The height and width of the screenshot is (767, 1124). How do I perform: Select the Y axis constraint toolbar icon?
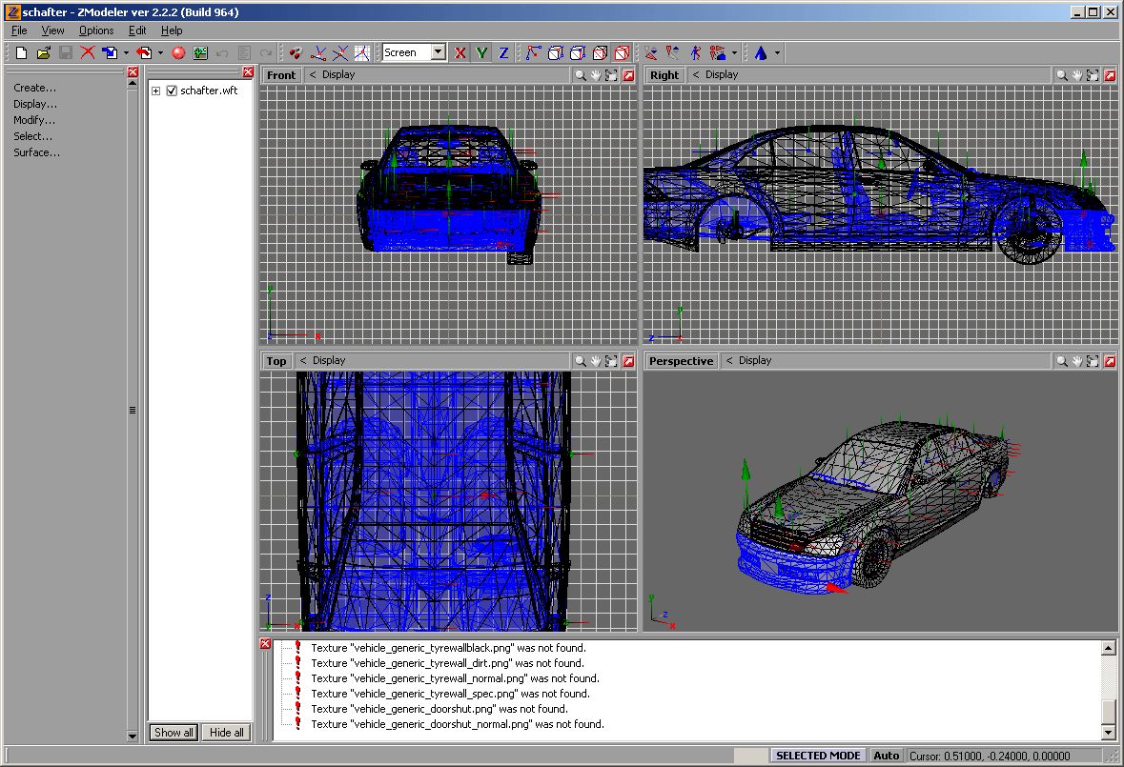click(x=481, y=52)
